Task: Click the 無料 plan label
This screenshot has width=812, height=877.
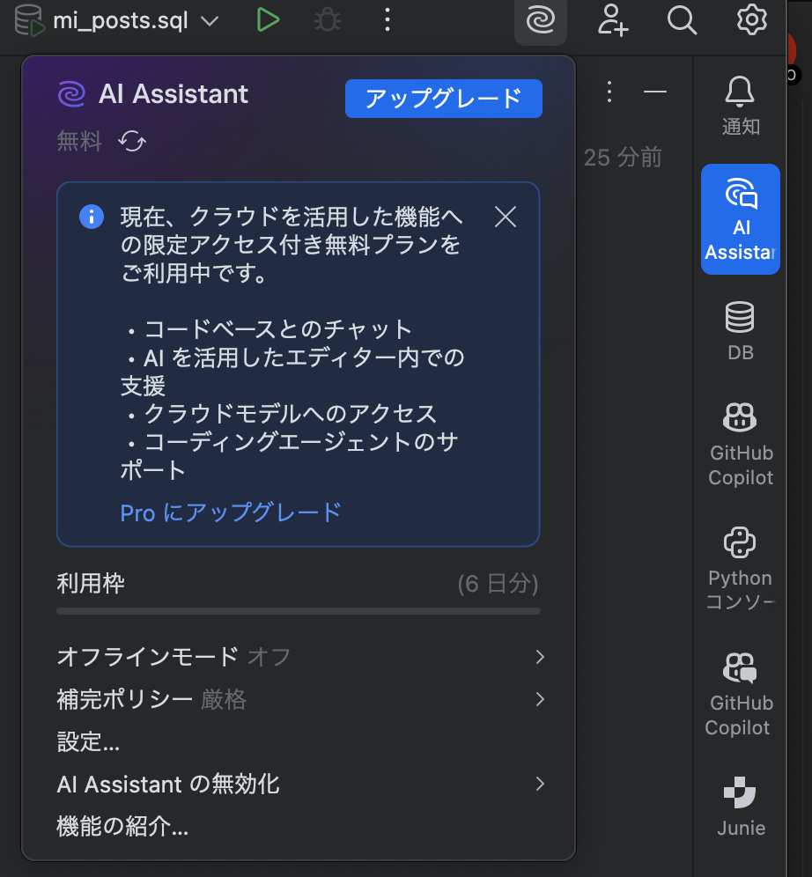Action: [79, 140]
